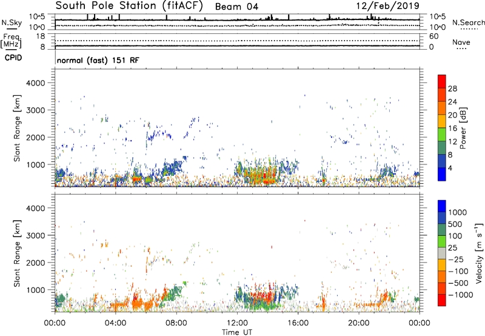Click the "20:00" time axis label
485x336 pixels.
point(359,323)
